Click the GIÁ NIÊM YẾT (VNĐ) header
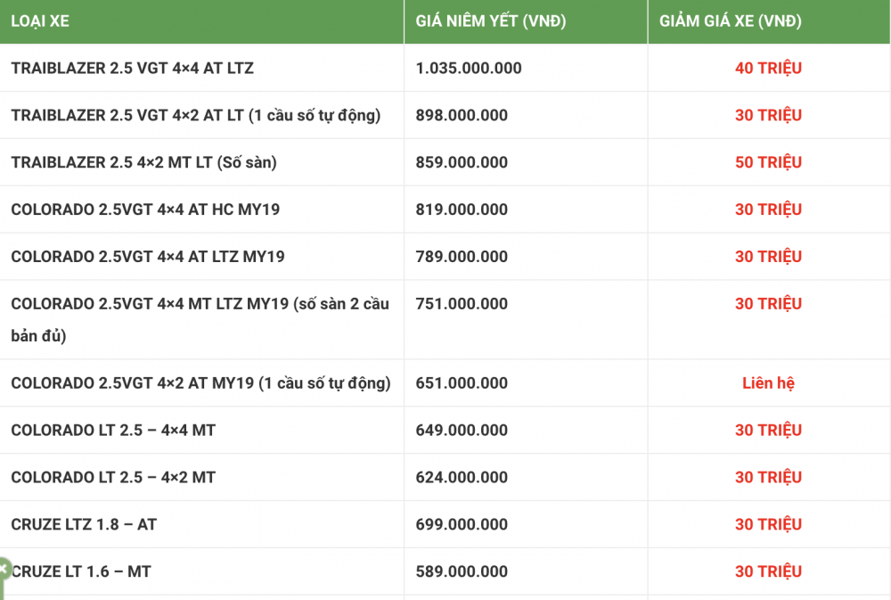Viewport: 891px width, 600px height. click(491, 21)
